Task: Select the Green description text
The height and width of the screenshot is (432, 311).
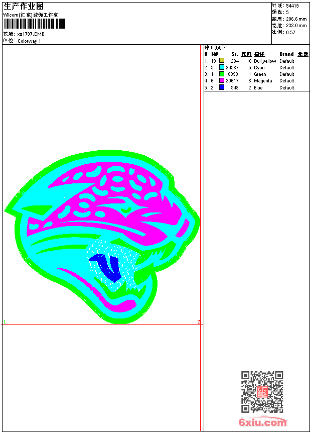Action: click(260, 74)
